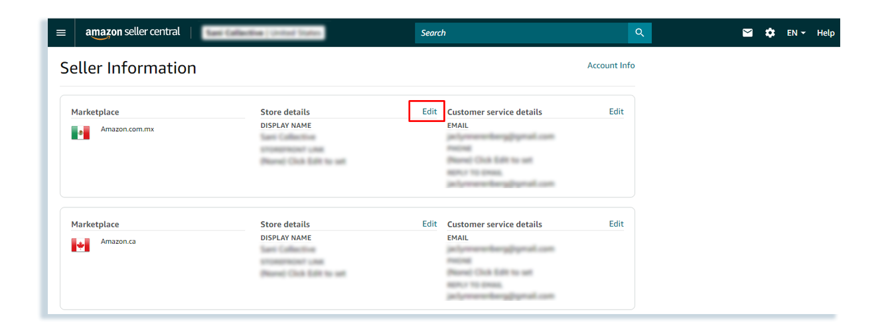Expand the EN language dropdown
This screenshot has height=332, width=888.
pos(796,32)
